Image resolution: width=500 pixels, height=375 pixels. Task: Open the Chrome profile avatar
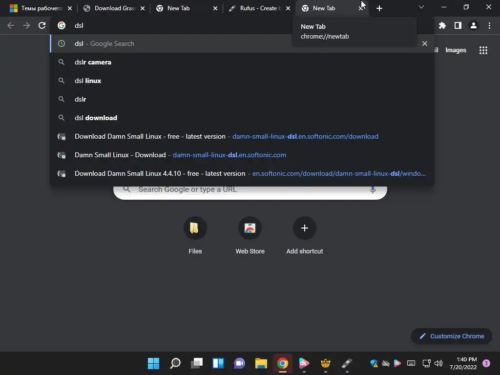click(474, 25)
